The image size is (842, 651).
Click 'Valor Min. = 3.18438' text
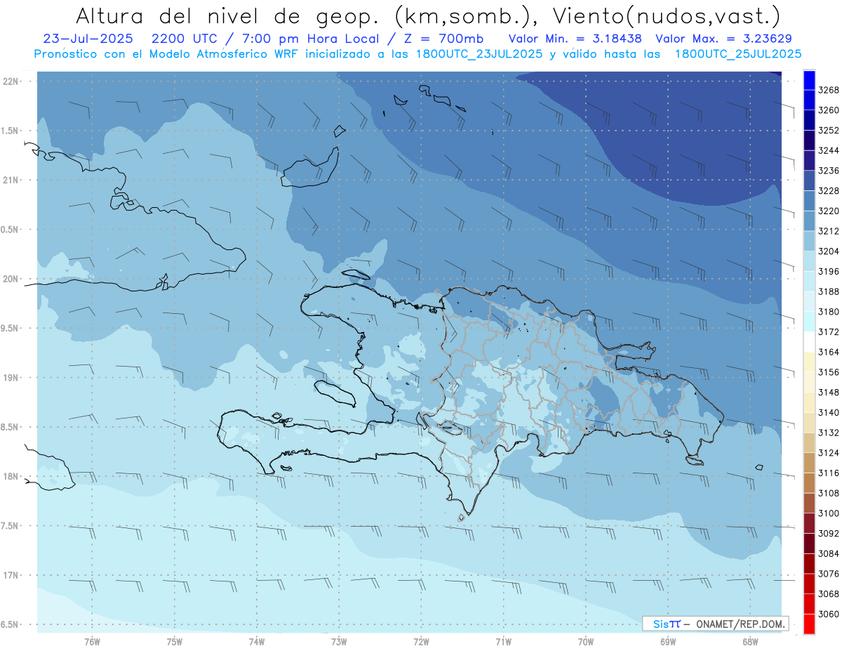576,39
